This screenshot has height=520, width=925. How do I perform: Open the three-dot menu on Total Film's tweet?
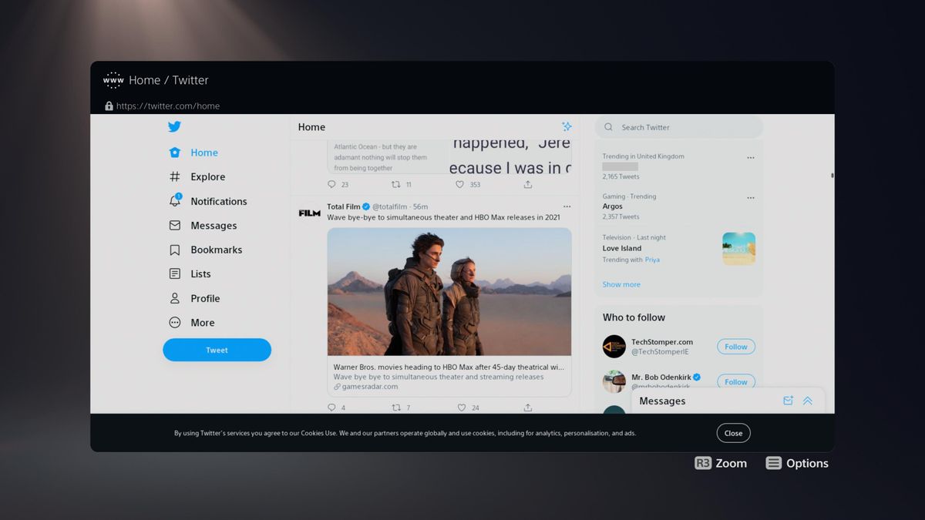pyautogui.click(x=567, y=206)
